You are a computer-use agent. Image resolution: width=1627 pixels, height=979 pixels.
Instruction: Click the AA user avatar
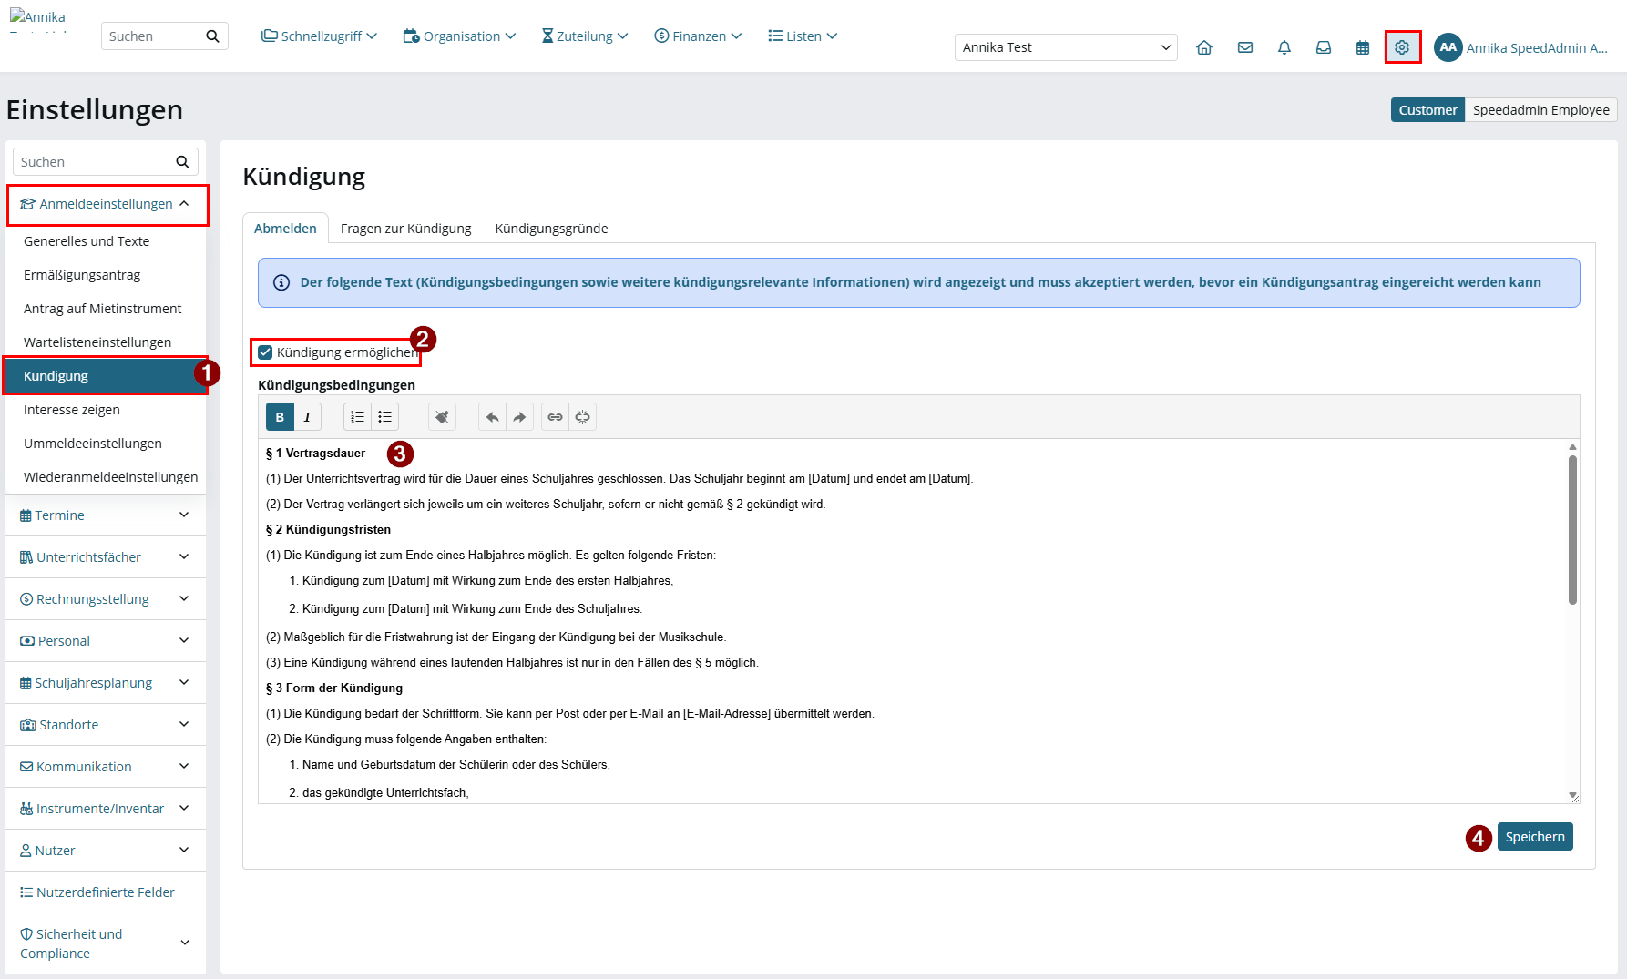tap(1448, 47)
